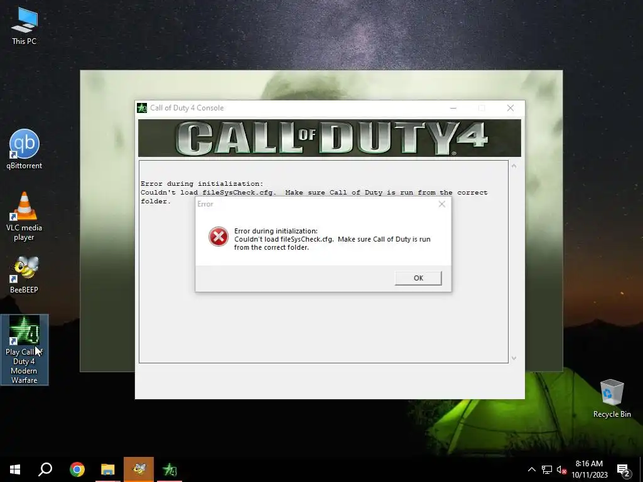Minimize the Call of Duty 4 Console window
Image resolution: width=643 pixels, height=482 pixels.
[453, 108]
